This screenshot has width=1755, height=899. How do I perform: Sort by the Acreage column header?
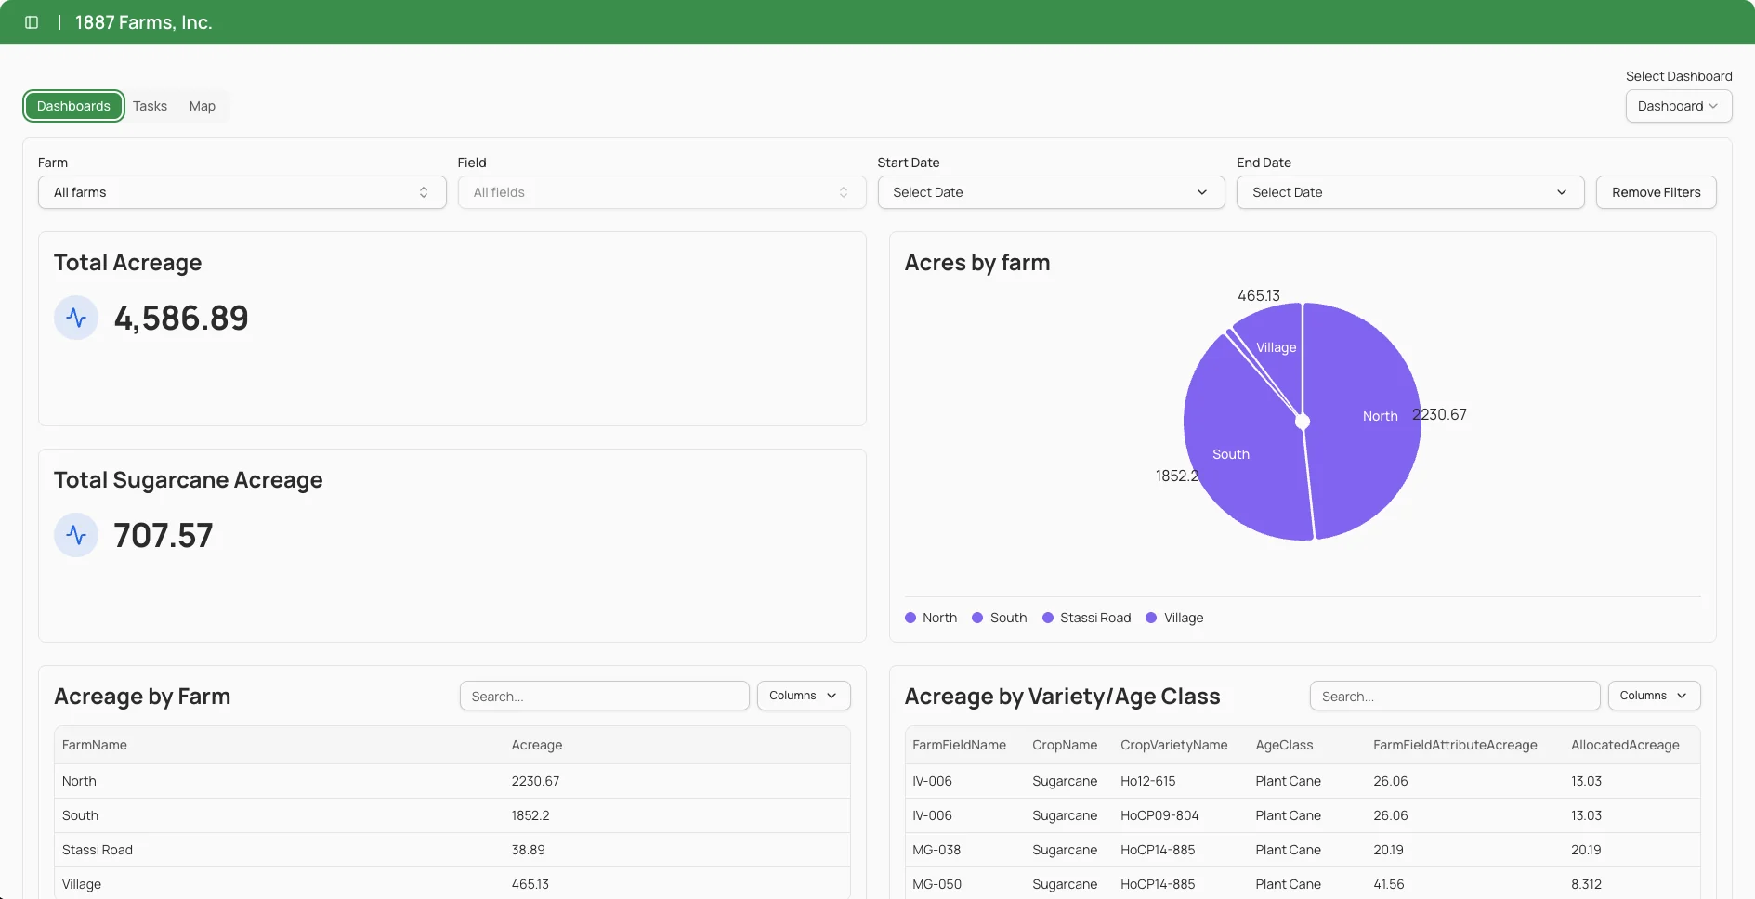(x=537, y=745)
